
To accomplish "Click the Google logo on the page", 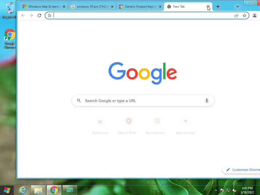I will click(x=143, y=73).
